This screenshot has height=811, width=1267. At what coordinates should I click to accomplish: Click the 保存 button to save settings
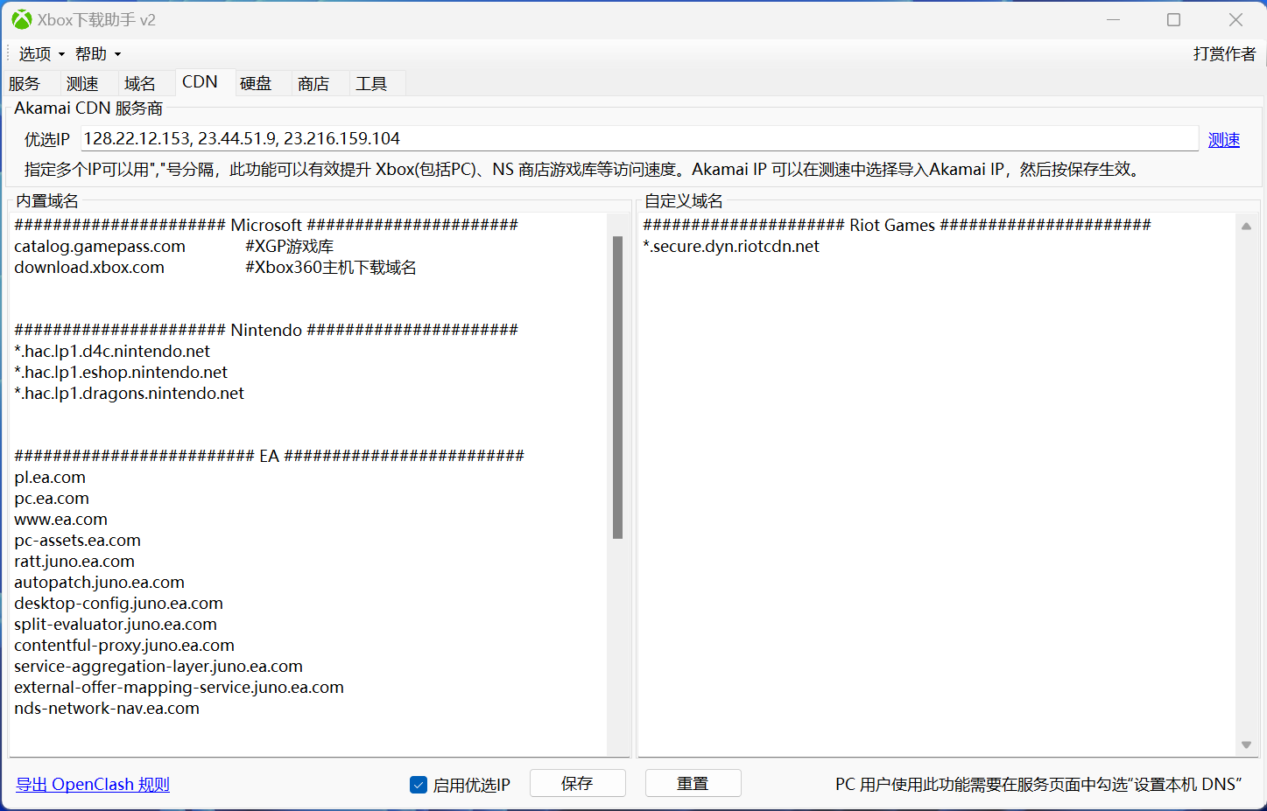577,783
